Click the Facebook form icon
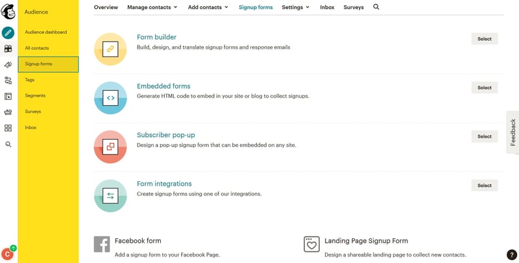Image resolution: width=519 pixels, height=263 pixels. [102, 244]
